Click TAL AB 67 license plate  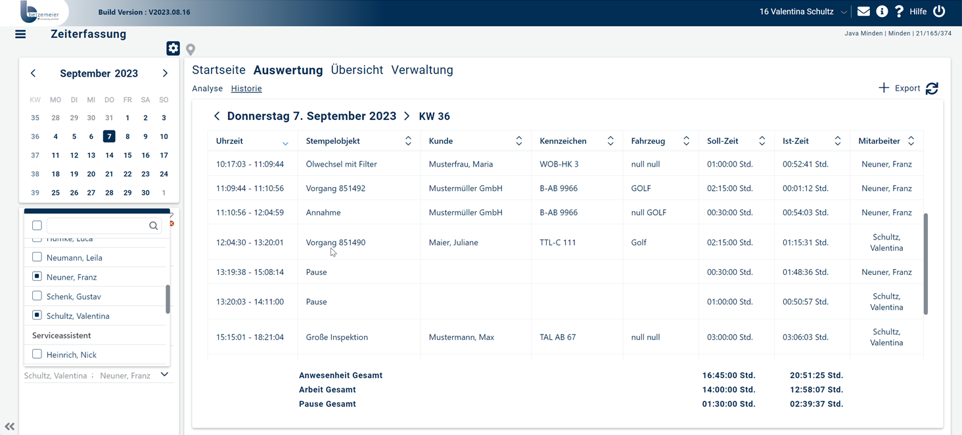click(558, 337)
